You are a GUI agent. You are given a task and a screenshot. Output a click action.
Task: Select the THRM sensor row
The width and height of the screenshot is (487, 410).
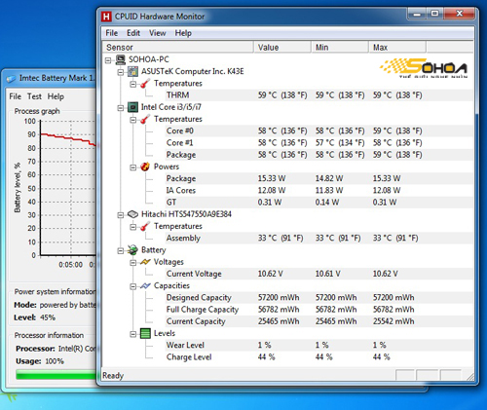[x=287, y=95]
